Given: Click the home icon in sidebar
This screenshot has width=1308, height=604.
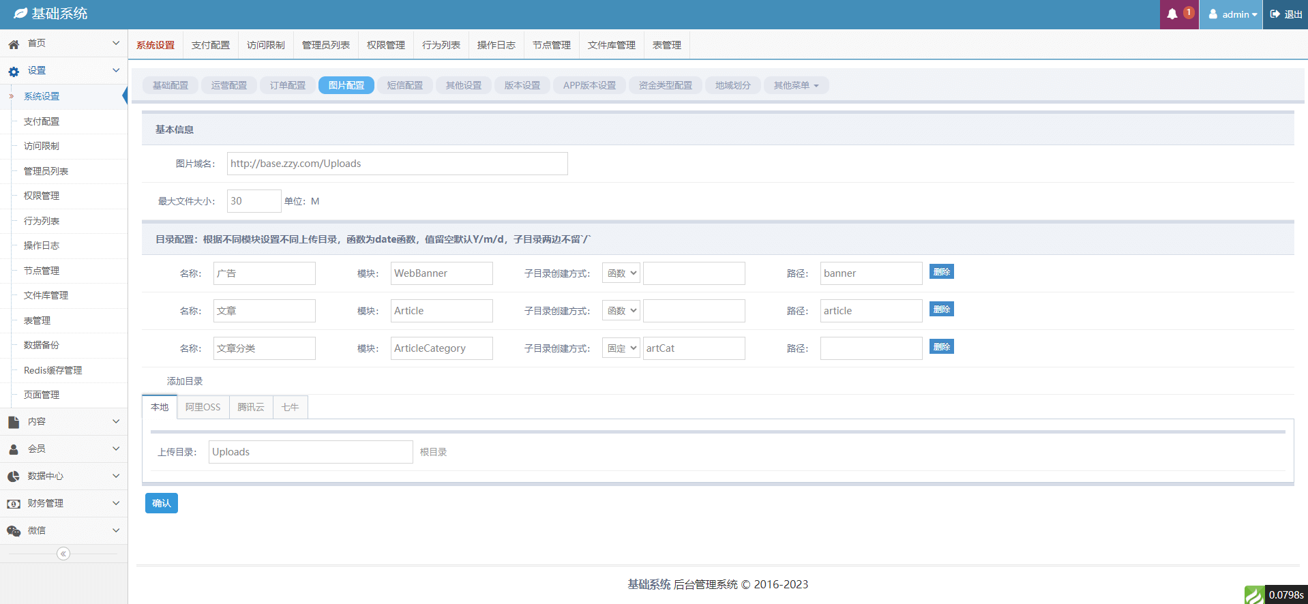Looking at the screenshot, I should [x=14, y=44].
